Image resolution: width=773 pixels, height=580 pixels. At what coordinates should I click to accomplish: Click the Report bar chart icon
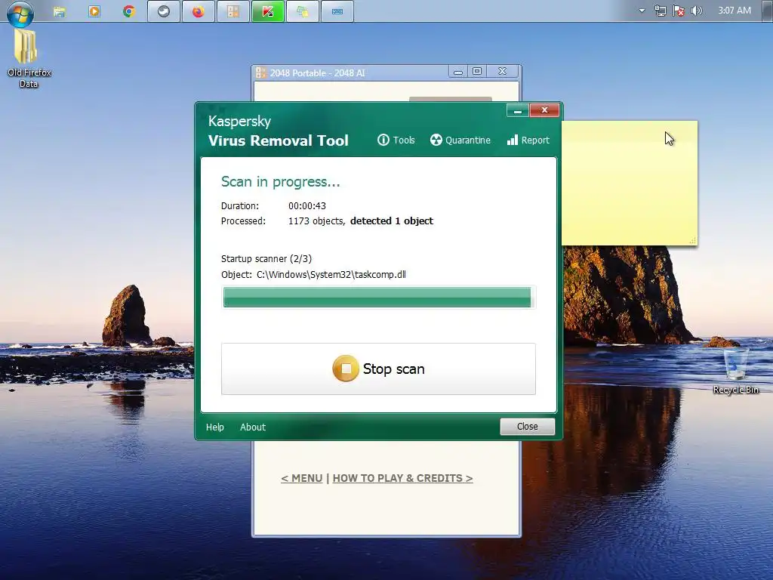[513, 140]
